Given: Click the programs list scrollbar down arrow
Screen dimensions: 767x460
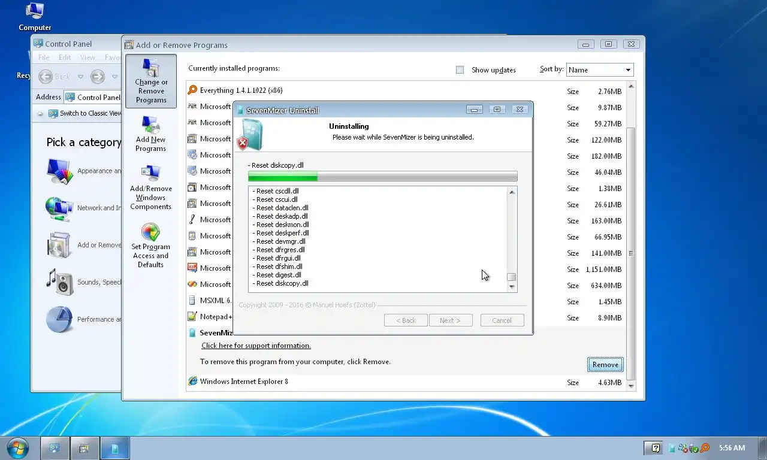Looking at the screenshot, I should click(630, 386).
